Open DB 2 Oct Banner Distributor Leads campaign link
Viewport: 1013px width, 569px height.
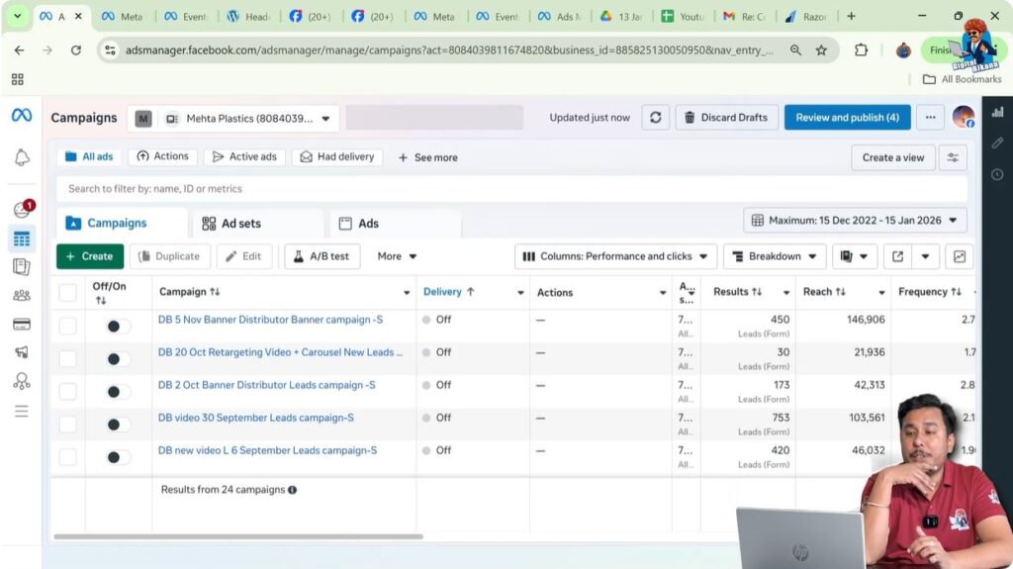point(266,385)
